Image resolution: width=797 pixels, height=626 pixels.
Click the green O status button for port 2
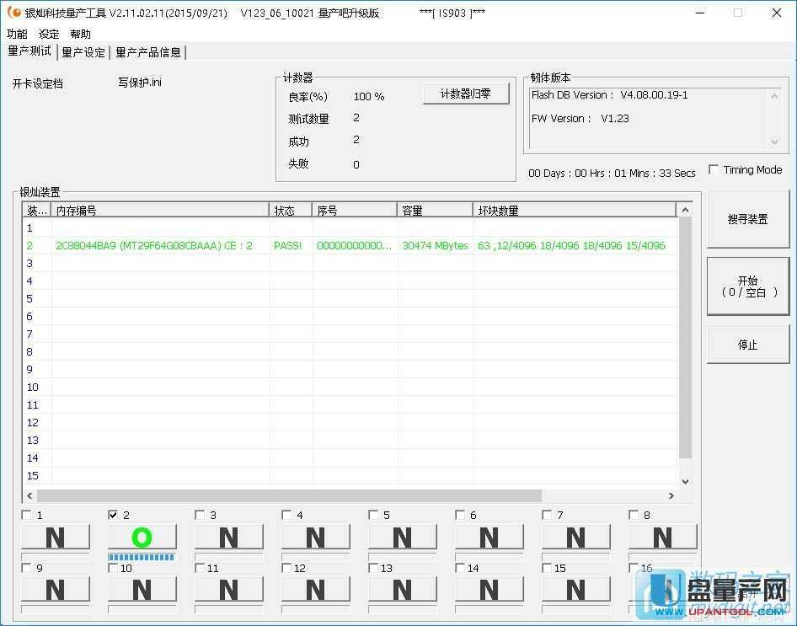142,538
